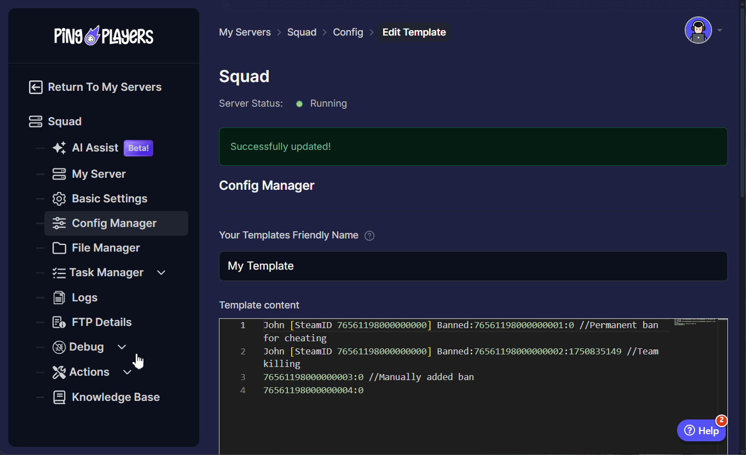Click the Knowledge Base book icon
Image resolution: width=746 pixels, height=455 pixels.
coord(59,397)
